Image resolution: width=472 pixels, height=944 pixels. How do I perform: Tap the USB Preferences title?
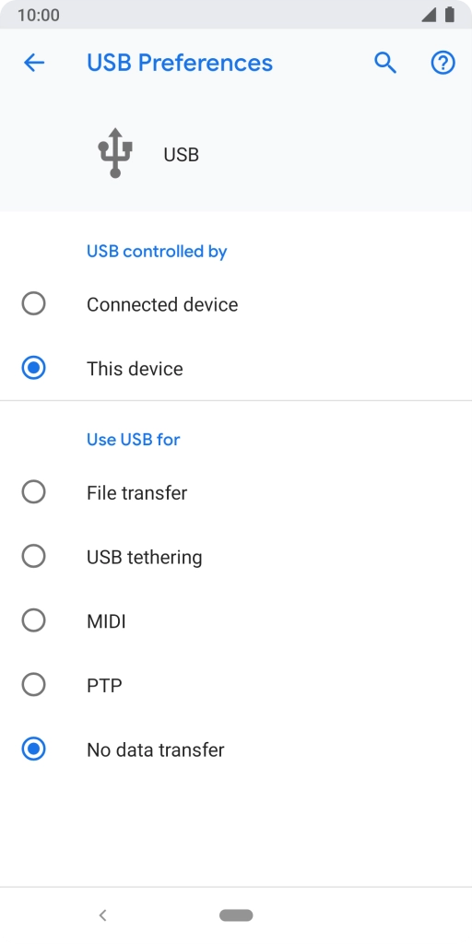(x=180, y=63)
